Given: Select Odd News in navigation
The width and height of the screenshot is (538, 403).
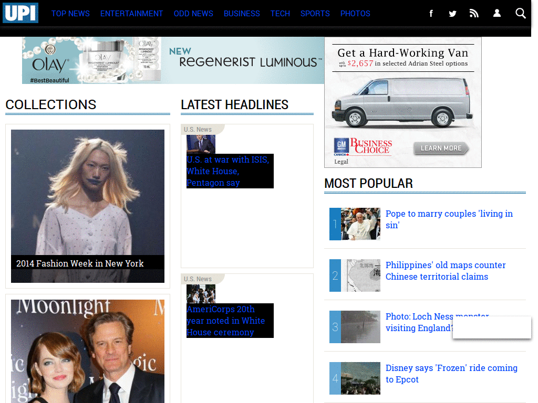Looking at the screenshot, I should [x=193, y=14].
